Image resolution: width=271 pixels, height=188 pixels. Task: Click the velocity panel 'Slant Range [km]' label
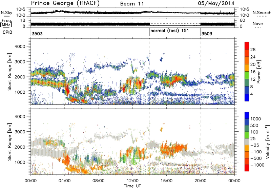click(9, 142)
